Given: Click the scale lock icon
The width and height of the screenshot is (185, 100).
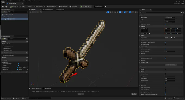Looking at the screenshot, I should 149,33.
